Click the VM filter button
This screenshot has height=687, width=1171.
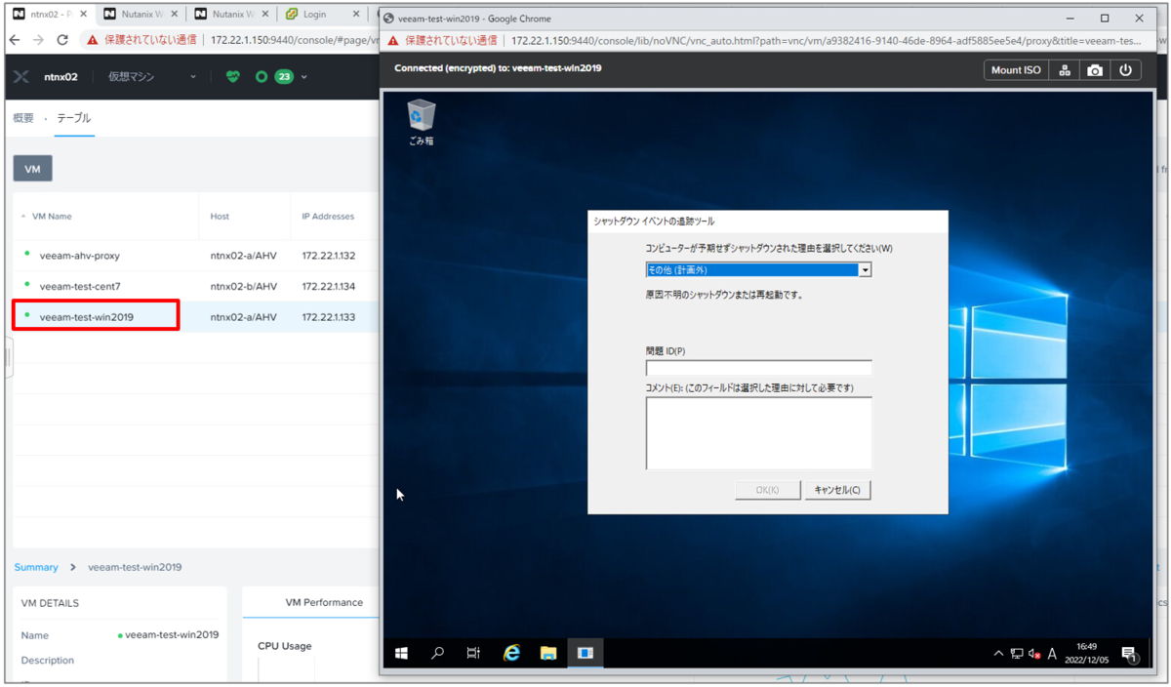(32, 169)
